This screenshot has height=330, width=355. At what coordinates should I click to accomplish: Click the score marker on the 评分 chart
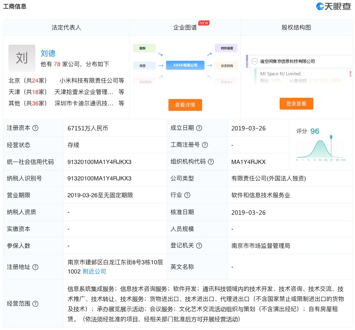pos(331,137)
